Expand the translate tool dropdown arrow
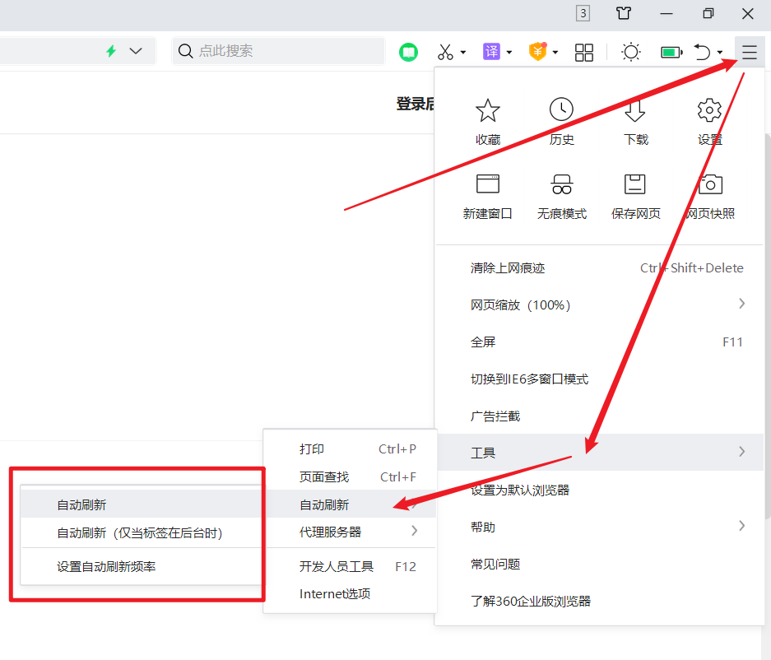771x660 pixels. [509, 52]
